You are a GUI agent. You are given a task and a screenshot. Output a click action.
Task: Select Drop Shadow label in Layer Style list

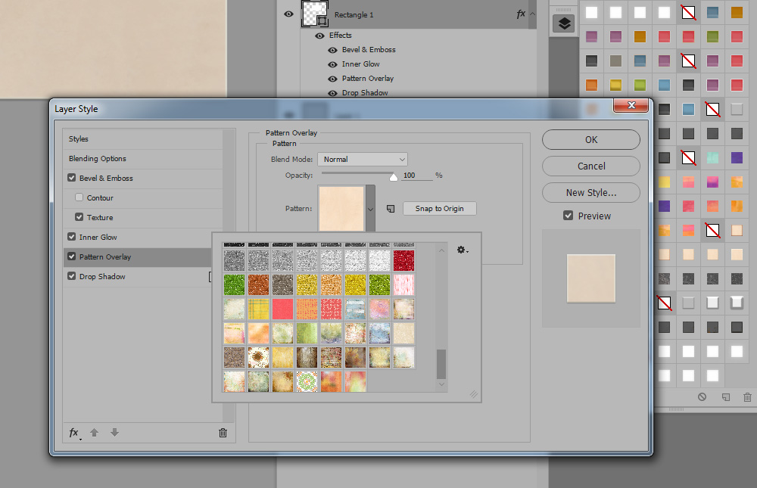102,277
